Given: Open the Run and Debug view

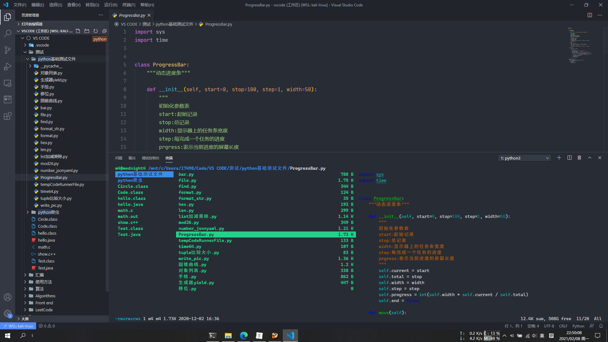Looking at the screenshot, I should pos(8,66).
